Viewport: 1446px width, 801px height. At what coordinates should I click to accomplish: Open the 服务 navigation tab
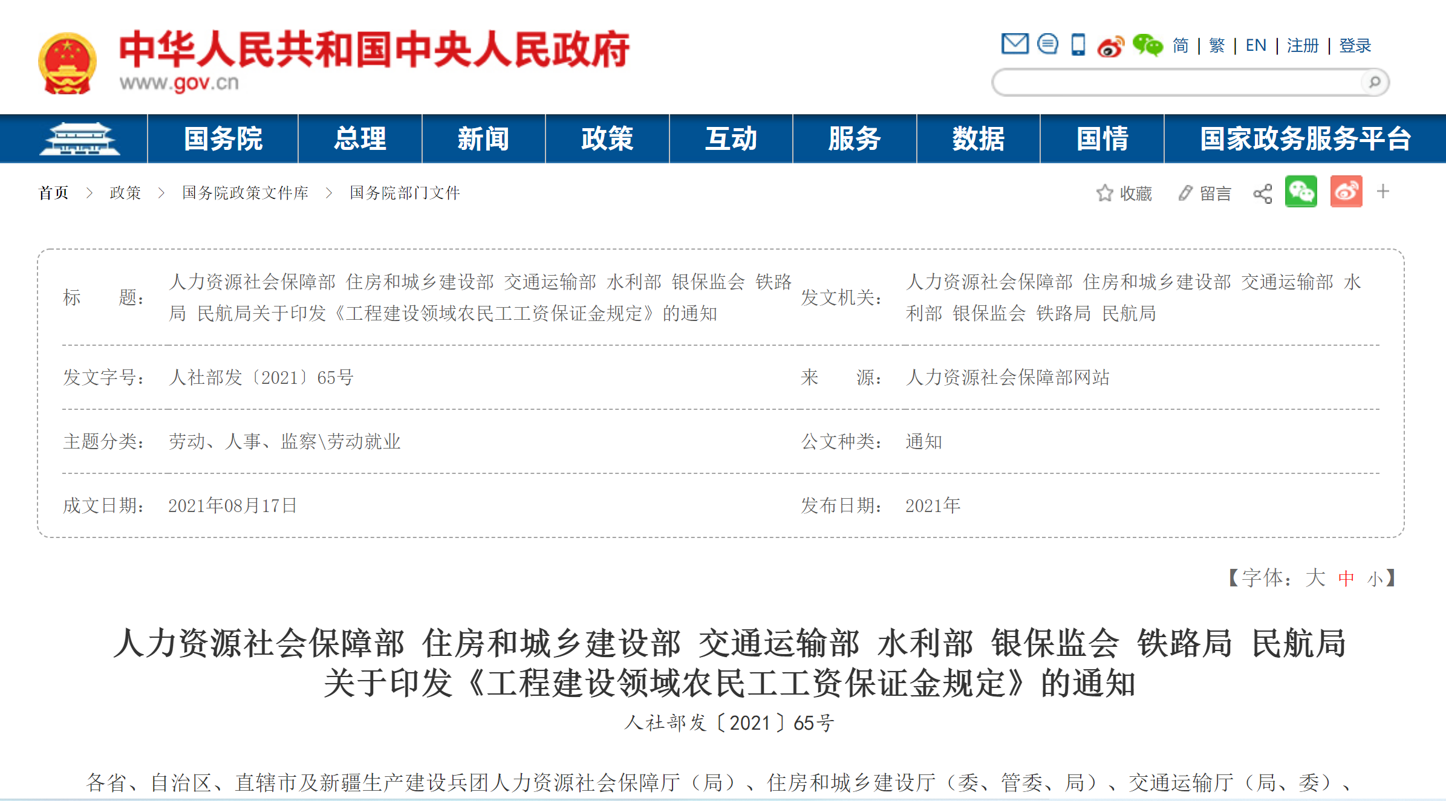point(855,138)
